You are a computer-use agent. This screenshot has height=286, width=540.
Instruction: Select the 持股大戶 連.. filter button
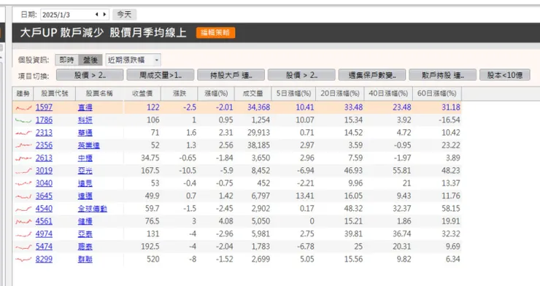[x=231, y=75]
